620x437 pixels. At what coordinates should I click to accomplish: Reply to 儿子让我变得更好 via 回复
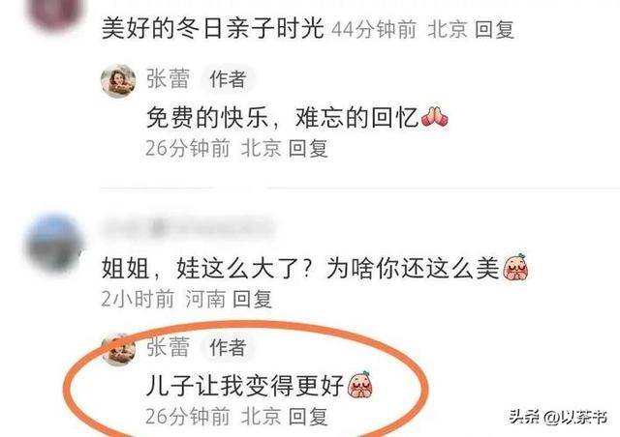pos(308,417)
